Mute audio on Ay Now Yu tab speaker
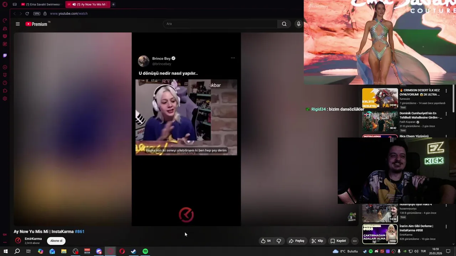This screenshot has height=256, width=456. (x=74, y=4)
